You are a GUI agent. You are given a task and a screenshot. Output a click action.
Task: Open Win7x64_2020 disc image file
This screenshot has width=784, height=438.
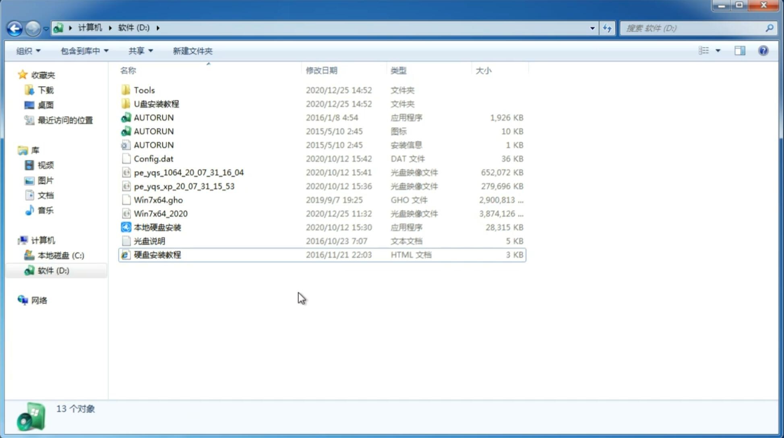[x=160, y=214]
